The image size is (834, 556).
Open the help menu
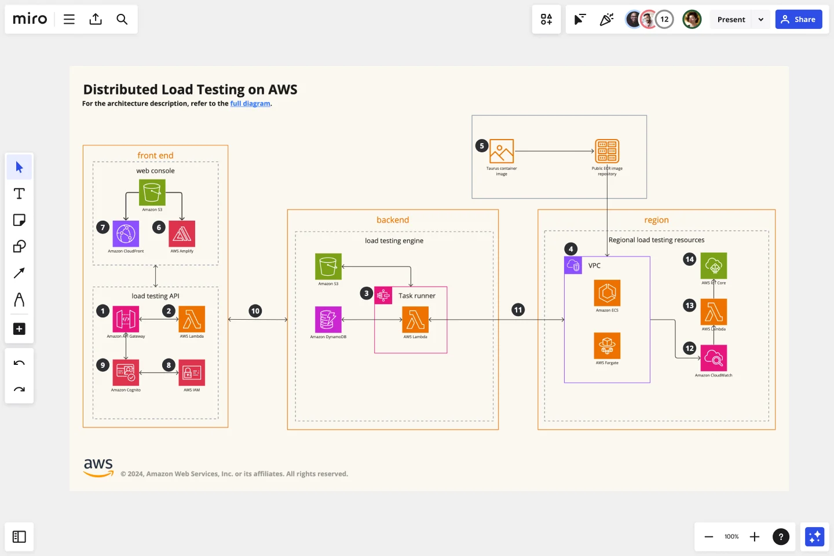(781, 537)
